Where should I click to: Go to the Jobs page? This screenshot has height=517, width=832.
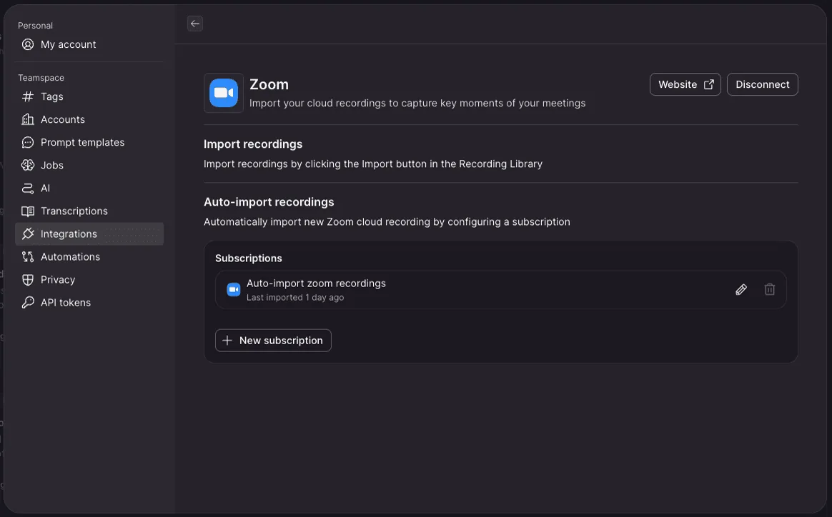click(x=89, y=165)
